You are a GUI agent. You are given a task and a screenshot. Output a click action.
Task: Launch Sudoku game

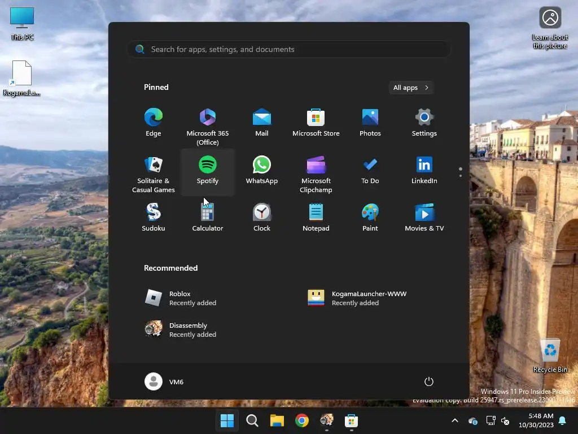pyautogui.click(x=154, y=219)
